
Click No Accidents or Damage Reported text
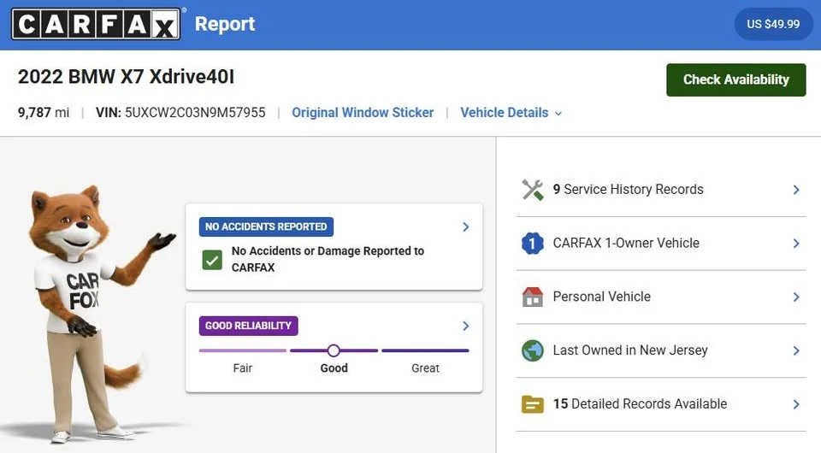pos(328,259)
